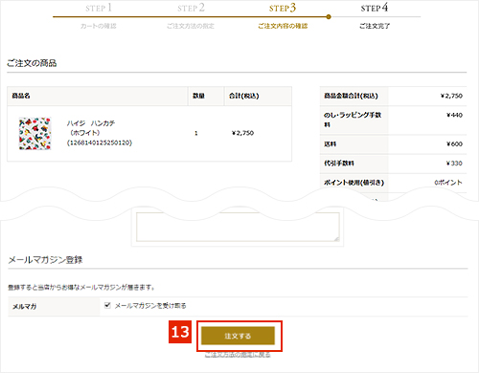This screenshot has width=479, height=373.
Task: Click the gold 注文する order button
Action: [238, 336]
